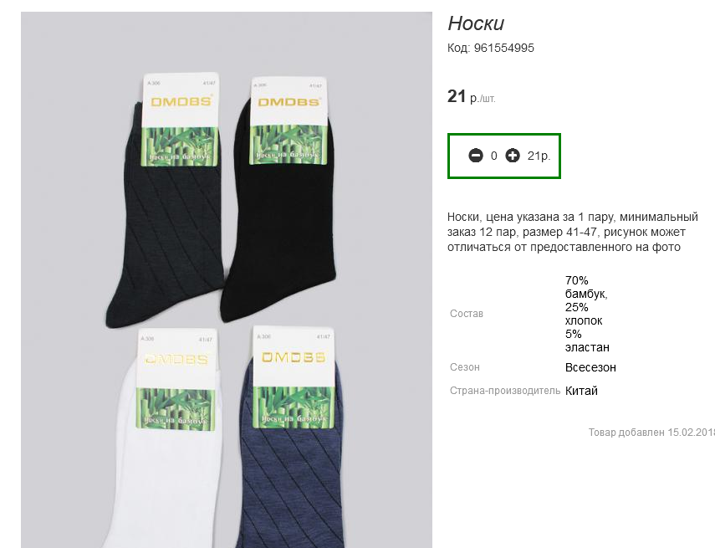Click the product description paragraph
This screenshot has height=548, width=715.
point(572,232)
